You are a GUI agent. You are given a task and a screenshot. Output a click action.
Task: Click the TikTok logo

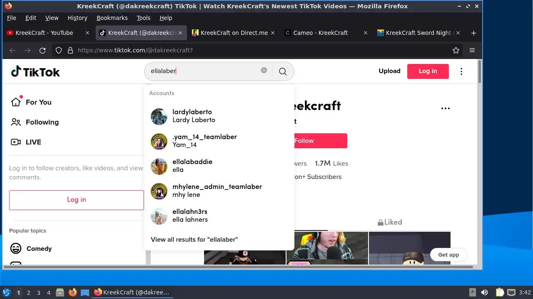35,72
